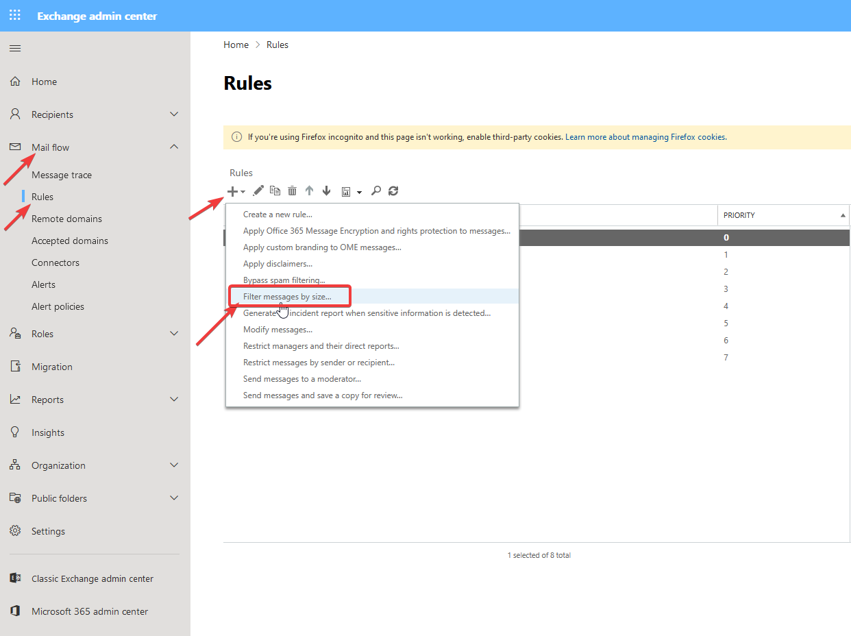
Task: Open Learn more about managing Firefox cookies
Action: (x=645, y=137)
